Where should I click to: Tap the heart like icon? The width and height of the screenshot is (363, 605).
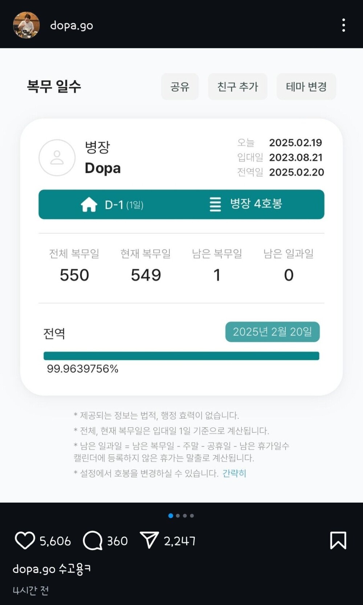(25, 541)
